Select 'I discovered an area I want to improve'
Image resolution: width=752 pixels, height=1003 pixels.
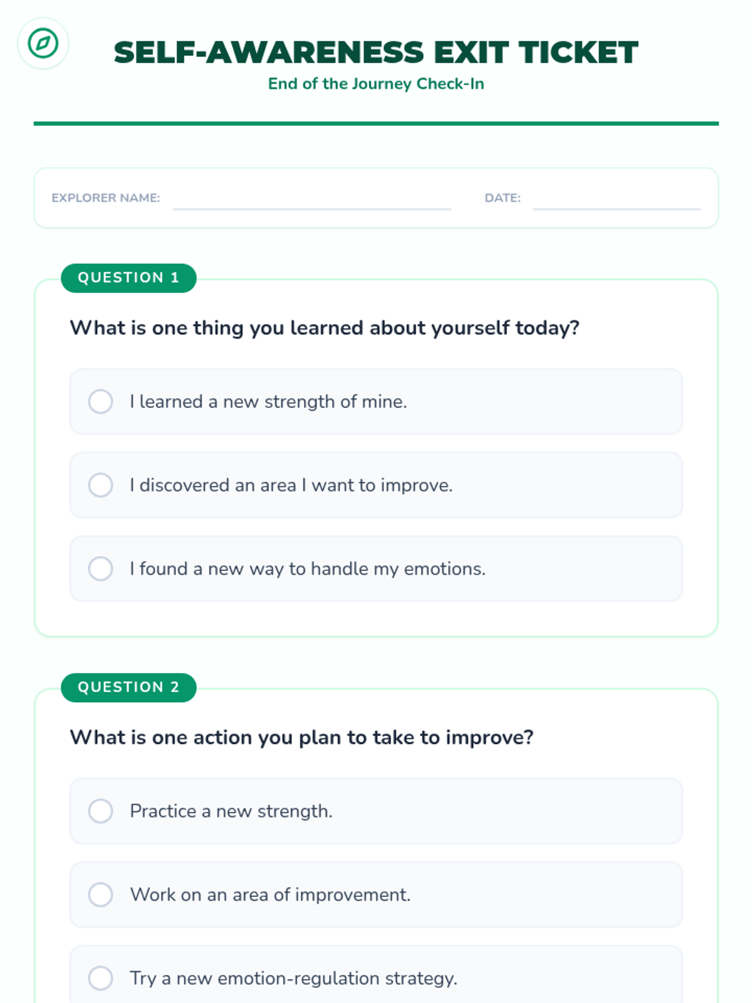[x=100, y=485]
